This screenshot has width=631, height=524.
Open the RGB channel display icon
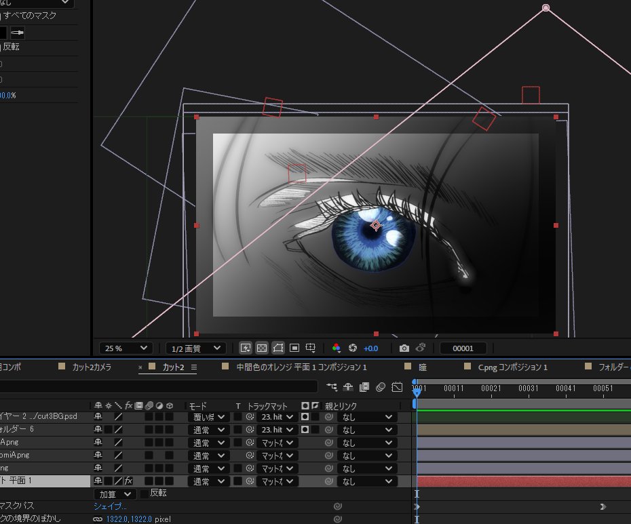click(337, 348)
